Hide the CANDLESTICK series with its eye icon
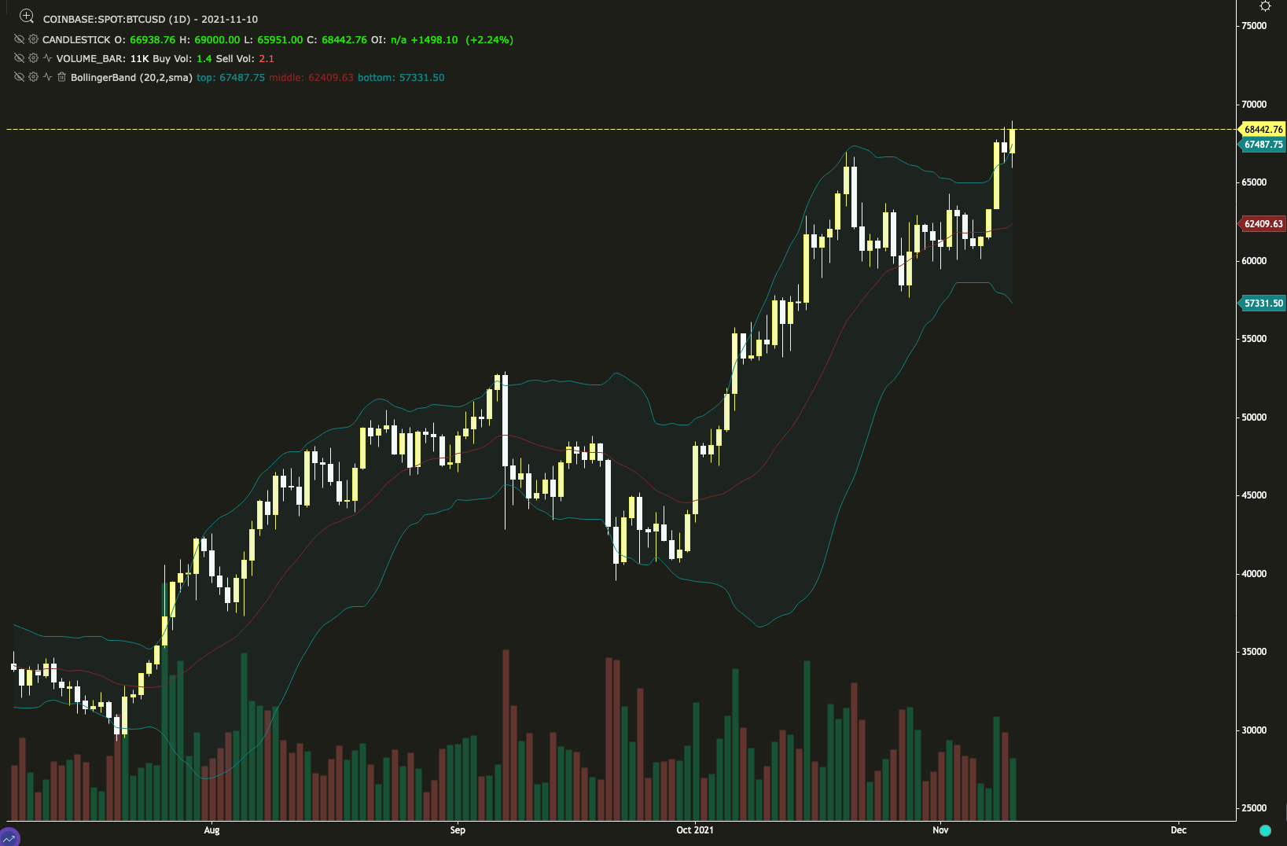This screenshot has width=1287, height=846. point(19,39)
